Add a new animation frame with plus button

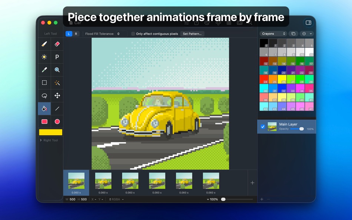coord(252,183)
